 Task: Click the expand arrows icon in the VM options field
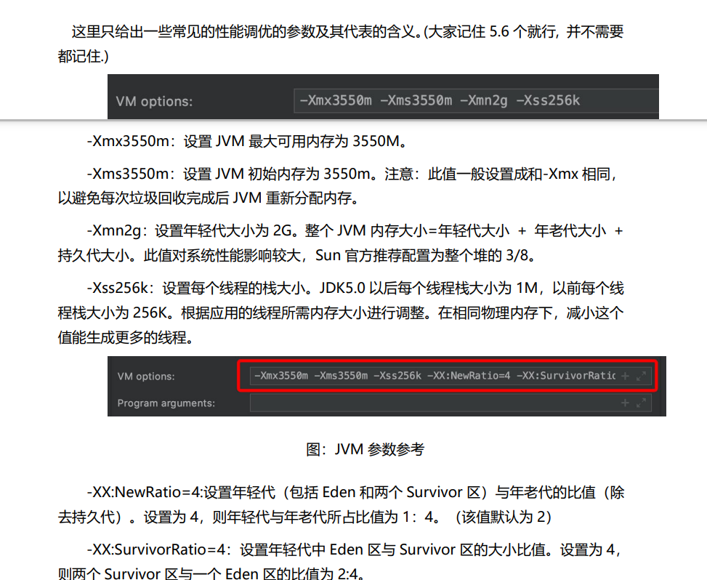click(x=641, y=376)
